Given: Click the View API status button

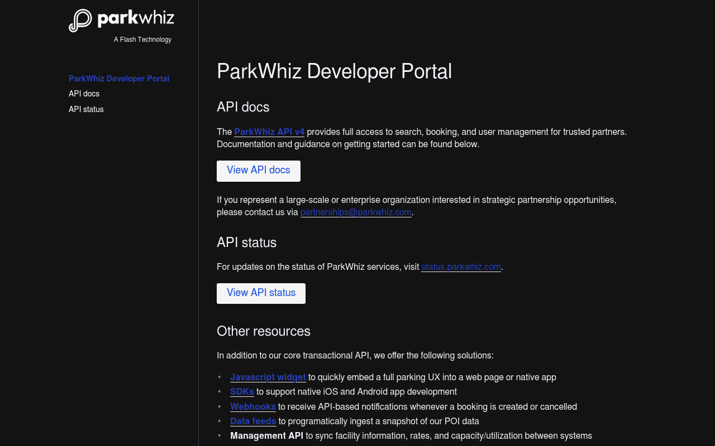Looking at the screenshot, I should 261,293.
